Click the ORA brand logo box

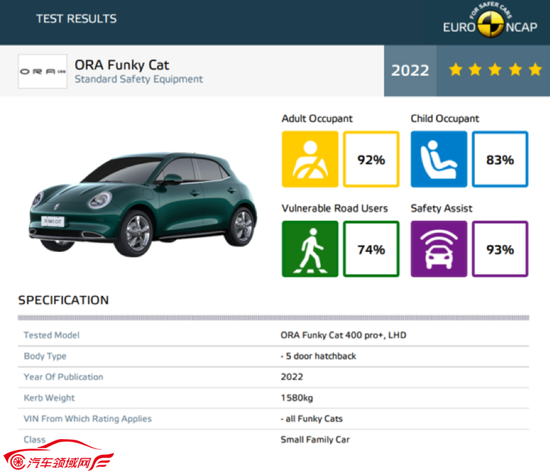coord(43,71)
